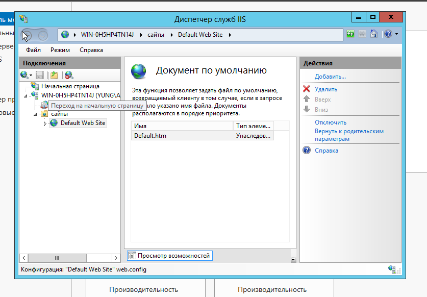Click the status bar network icon

[392, 269]
